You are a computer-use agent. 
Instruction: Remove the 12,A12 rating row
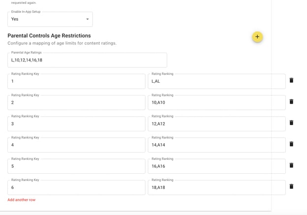291,123
